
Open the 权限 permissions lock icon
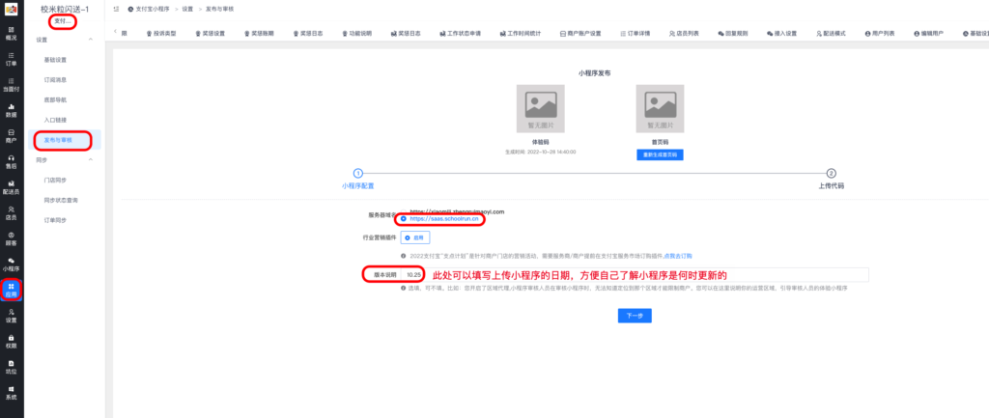12,341
